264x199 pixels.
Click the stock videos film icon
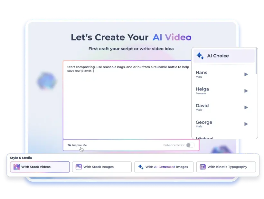pos(16,167)
